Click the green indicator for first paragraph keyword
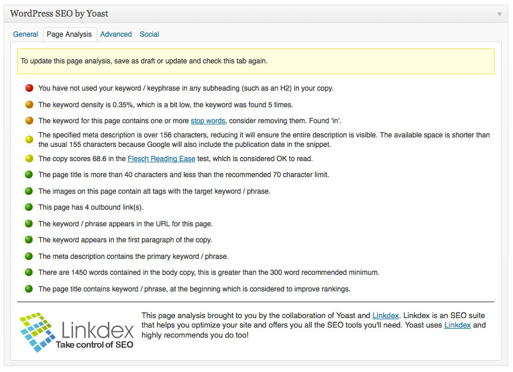This screenshot has width=513, height=372. pos(29,240)
